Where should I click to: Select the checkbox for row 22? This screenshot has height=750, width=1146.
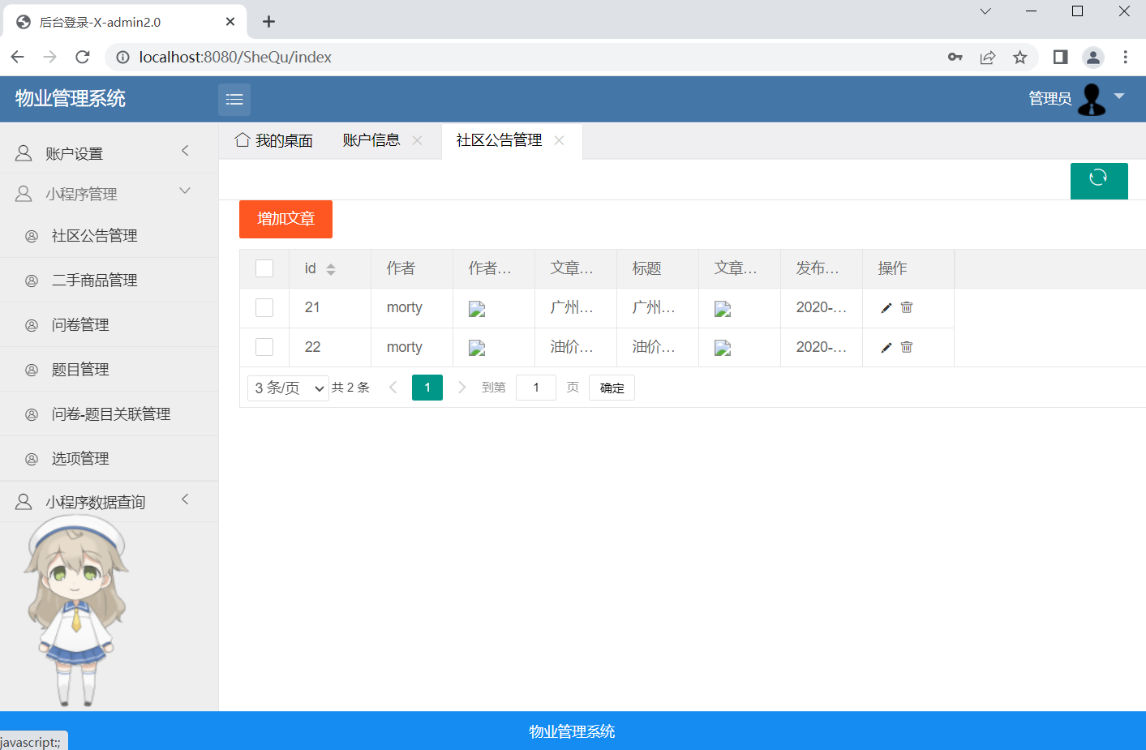264,347
